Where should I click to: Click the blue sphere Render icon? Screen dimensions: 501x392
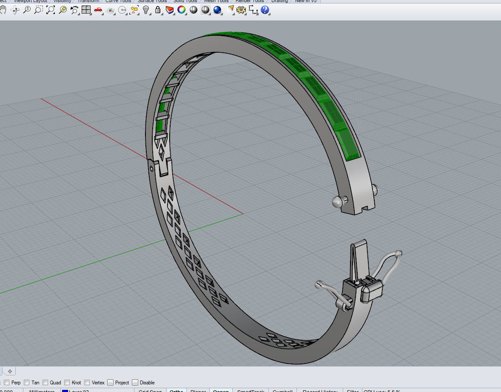point(217,10)
